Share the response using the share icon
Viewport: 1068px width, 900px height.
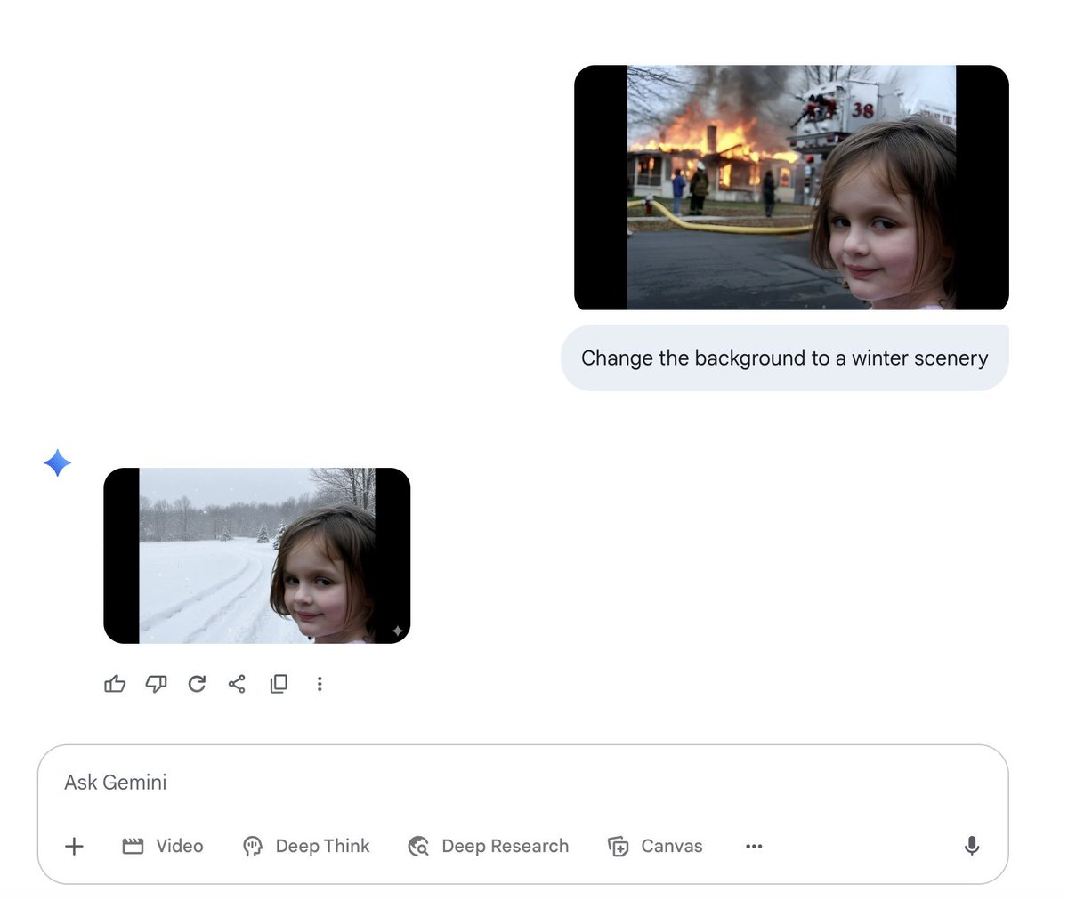pyautogui.click(x=237, y=684)
